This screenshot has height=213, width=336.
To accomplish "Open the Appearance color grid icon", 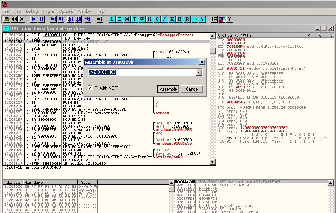I will (222, 19).
